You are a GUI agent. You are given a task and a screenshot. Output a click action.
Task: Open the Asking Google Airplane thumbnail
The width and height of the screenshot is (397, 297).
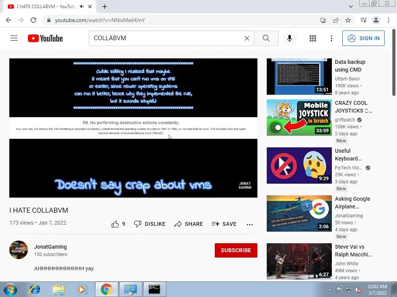pyautogui.click(x=299, y=213)
